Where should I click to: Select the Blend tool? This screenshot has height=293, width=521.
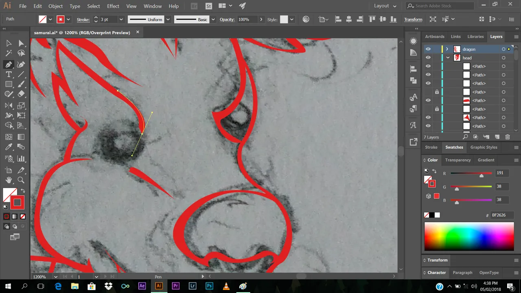click(x=21, y=147)
